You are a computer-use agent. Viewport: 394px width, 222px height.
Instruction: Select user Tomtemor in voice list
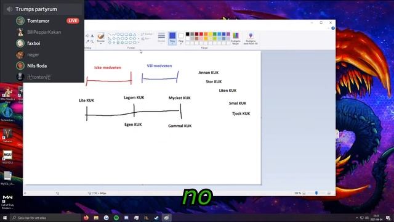click(x=38, y=21)
